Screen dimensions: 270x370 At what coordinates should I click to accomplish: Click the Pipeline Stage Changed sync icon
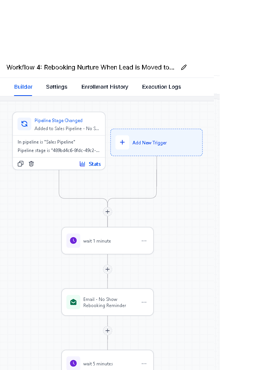coord(24,124)
